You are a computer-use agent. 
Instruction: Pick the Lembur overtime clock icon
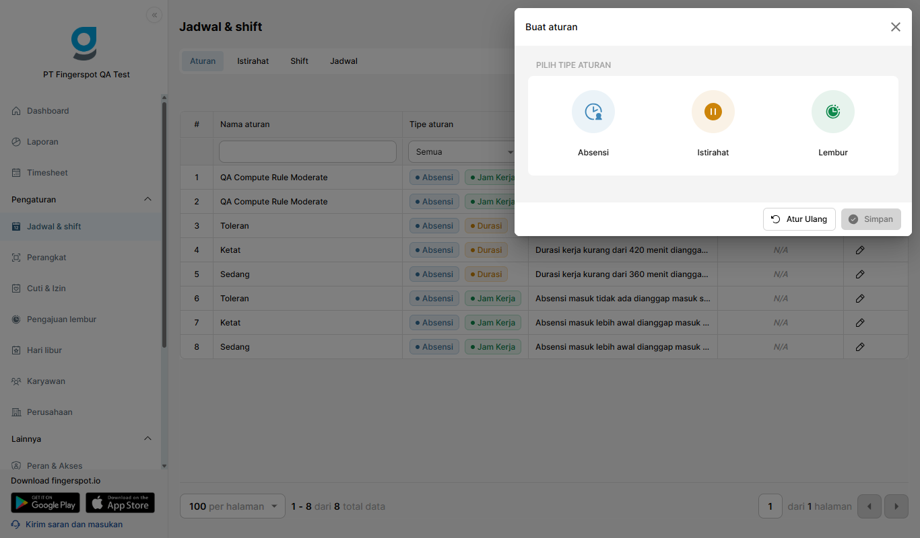tap(833, 112)
